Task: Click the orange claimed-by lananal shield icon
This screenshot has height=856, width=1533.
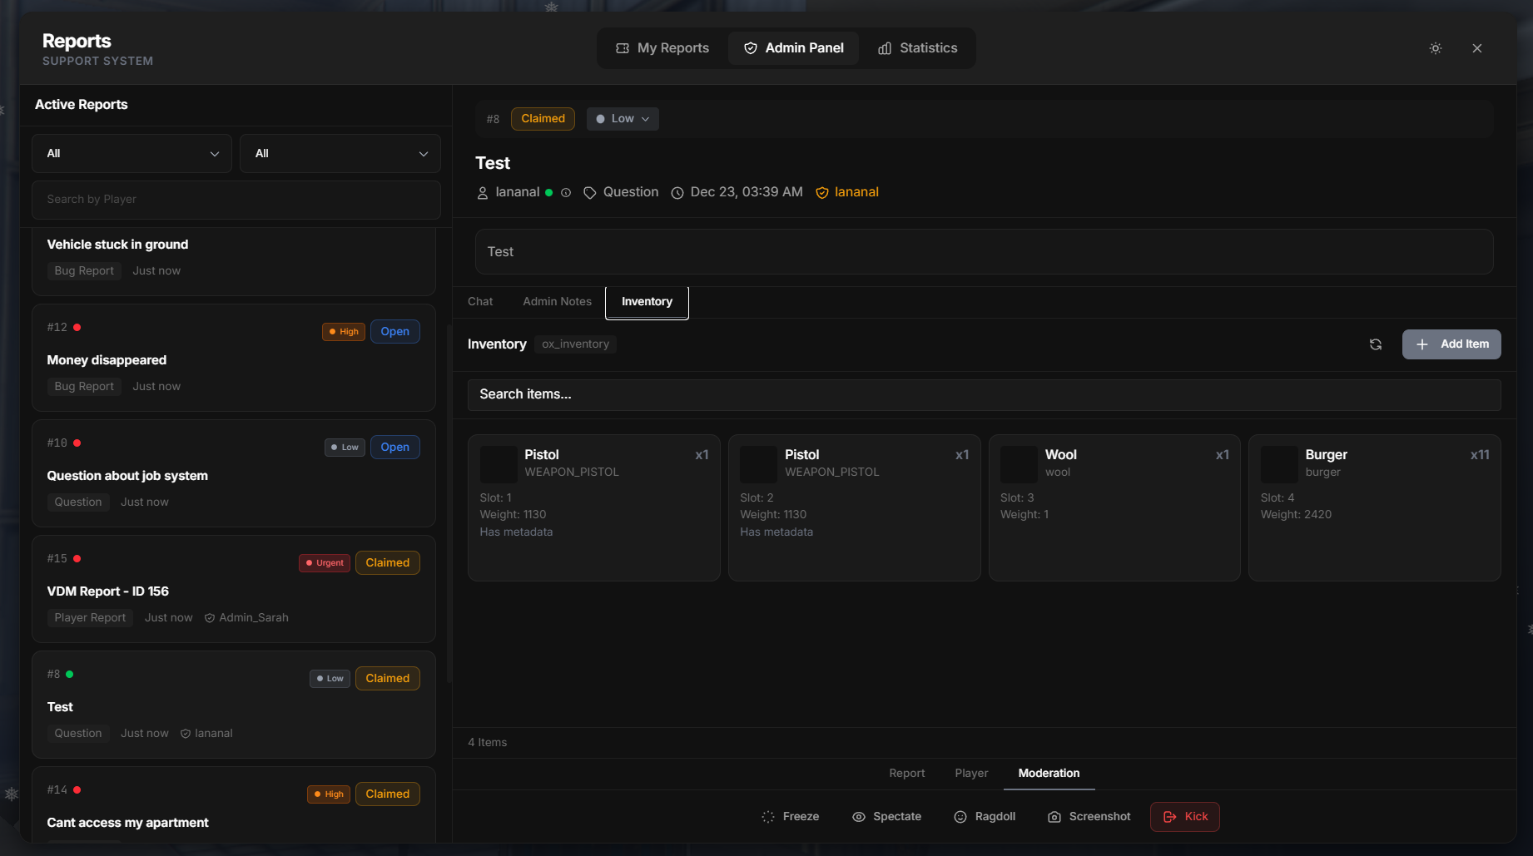Action: point(822,192)
